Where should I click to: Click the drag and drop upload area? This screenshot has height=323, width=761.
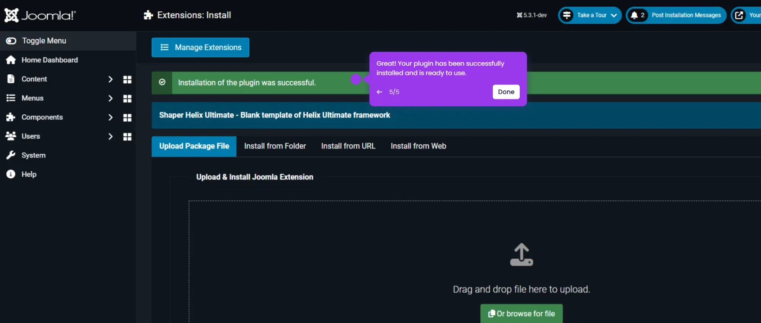pos(475,262)
